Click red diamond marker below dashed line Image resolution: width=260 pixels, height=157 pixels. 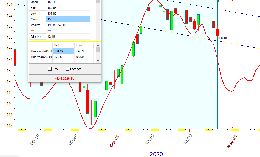click(233, 128)
